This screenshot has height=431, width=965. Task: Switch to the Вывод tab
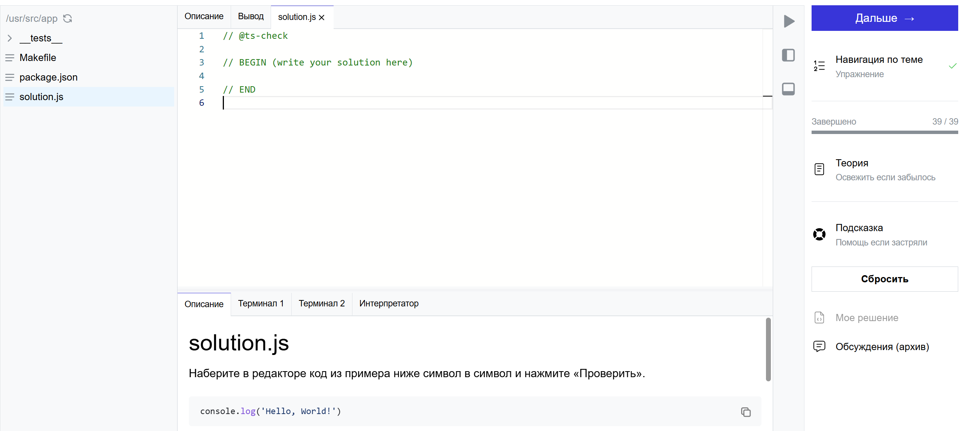click(251, 17)
